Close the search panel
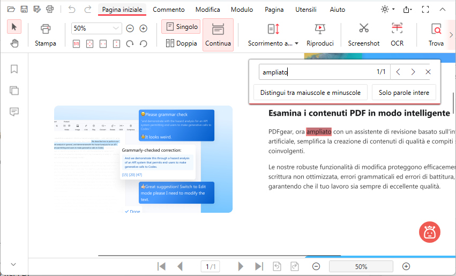Screen dimensions: 456x276 (428, 72)
